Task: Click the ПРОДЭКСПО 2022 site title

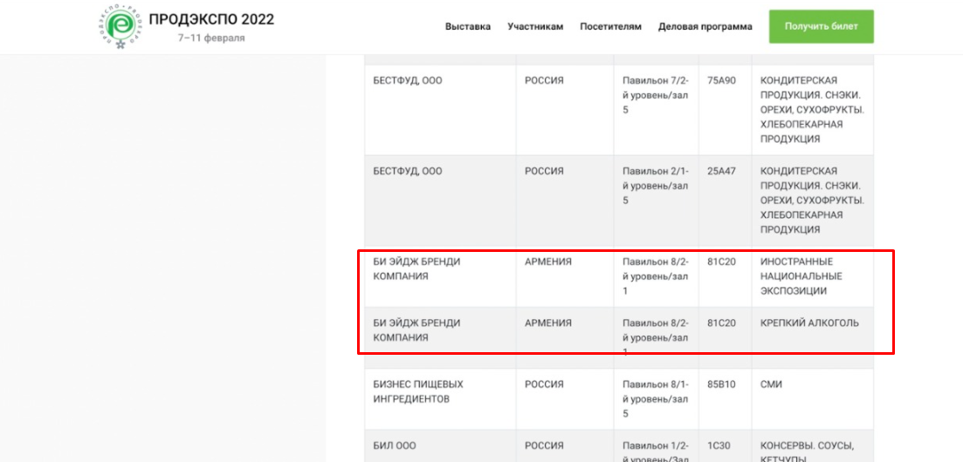Action: click(211, 19)
